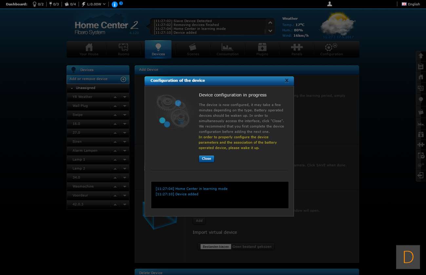
Task: Switch to the Plugins tab
Action: click(262, 49)
